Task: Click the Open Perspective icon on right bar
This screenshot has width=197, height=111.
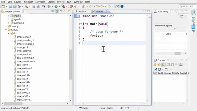Action: pos(193,18)
